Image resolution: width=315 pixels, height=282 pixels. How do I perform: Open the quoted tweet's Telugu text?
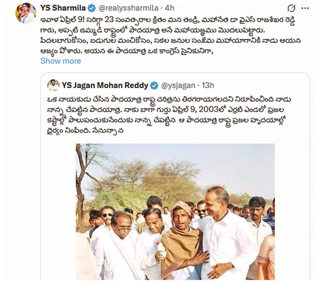pyautogui.click(x=169, y=115)
